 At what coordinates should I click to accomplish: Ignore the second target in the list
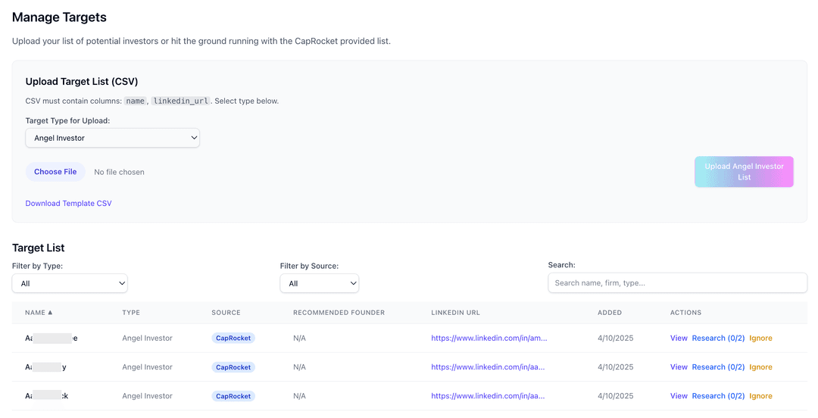(760, 367)
